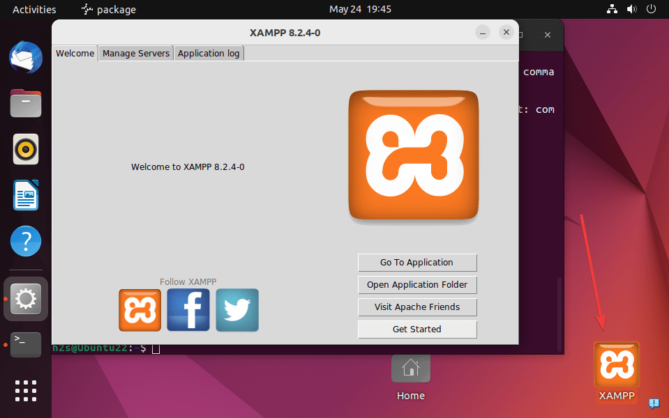Click the terminal prompt line
669x418 pixels.
107,349
